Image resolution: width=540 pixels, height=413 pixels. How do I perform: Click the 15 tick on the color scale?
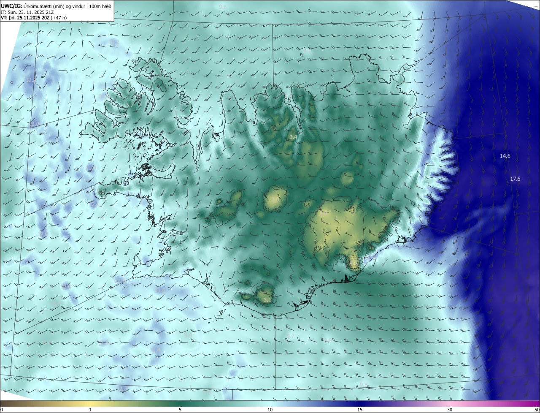pos(360,410)
